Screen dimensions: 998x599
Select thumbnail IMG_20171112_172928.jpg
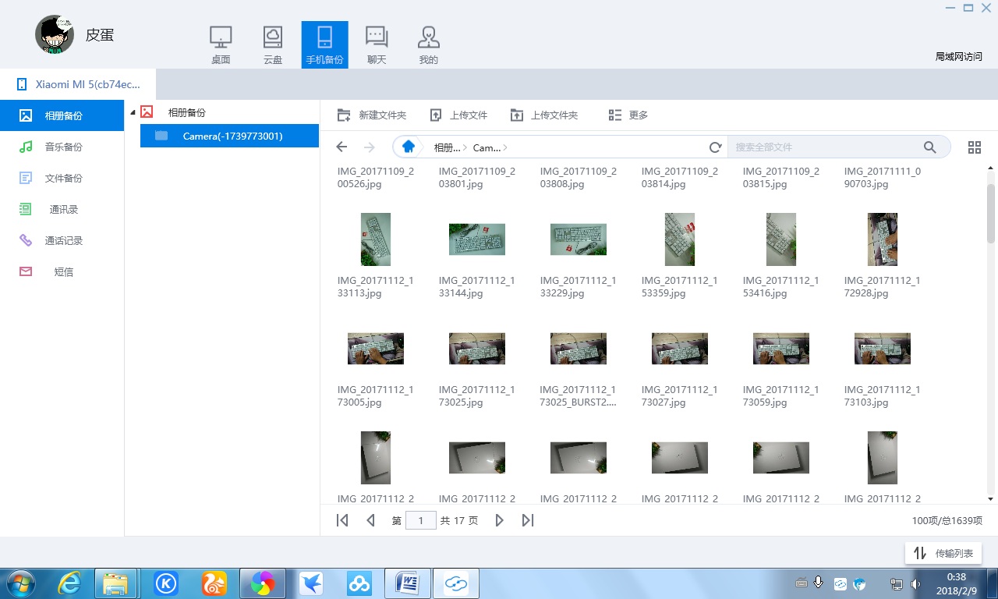click(x=883, y=239)
